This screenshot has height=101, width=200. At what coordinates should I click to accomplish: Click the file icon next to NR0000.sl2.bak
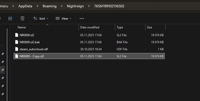[x=17, y=42]
